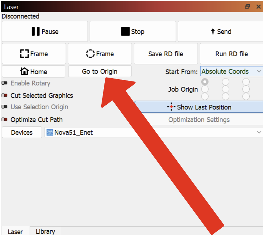Click Show Last Position button
This screenshot has height=235, width=263.
tap(199, 107)
